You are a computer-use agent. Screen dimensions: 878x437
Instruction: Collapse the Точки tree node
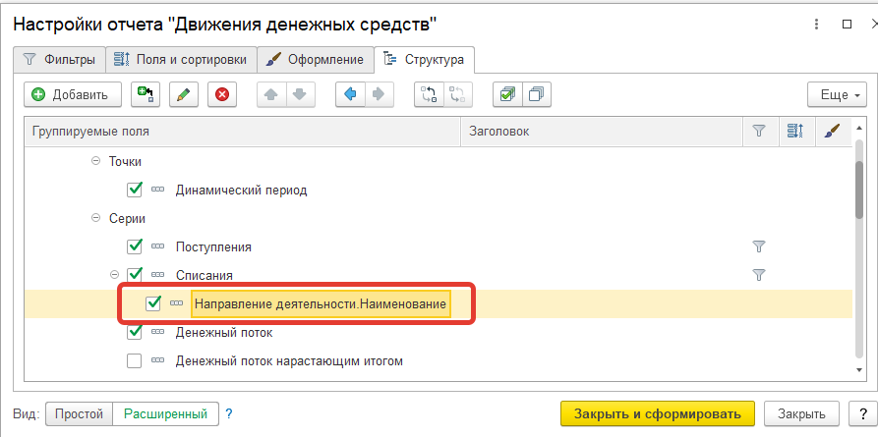point(95,161)
